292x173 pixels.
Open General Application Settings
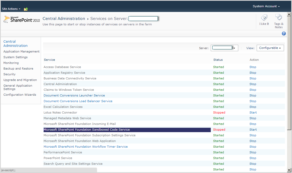pyautogui.click(x=18, y=87)
